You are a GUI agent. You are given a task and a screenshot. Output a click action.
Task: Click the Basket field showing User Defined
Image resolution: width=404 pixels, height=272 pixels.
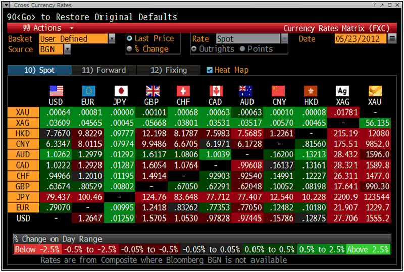point(73,39)
